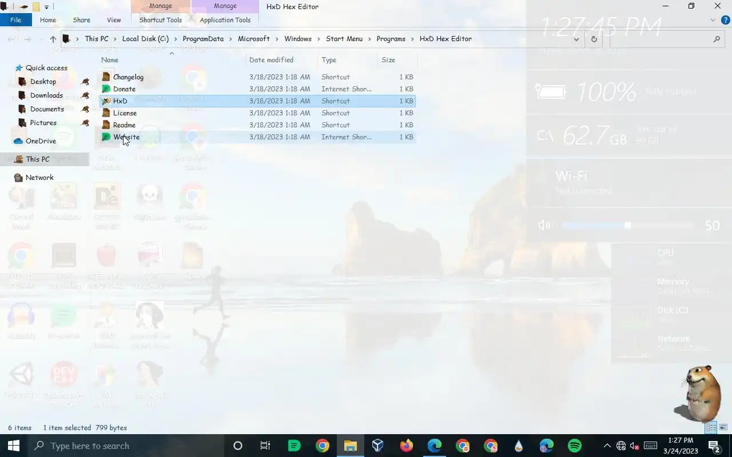This screenshot has width=732, height=457.
Task: Select the HxD application shortcut icon
Action: [x=106, y=101]
